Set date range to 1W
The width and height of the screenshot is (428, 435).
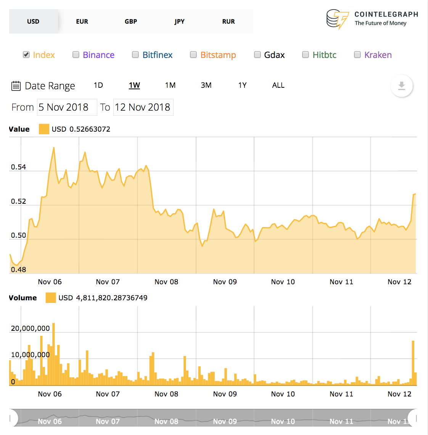click(134, 85)
